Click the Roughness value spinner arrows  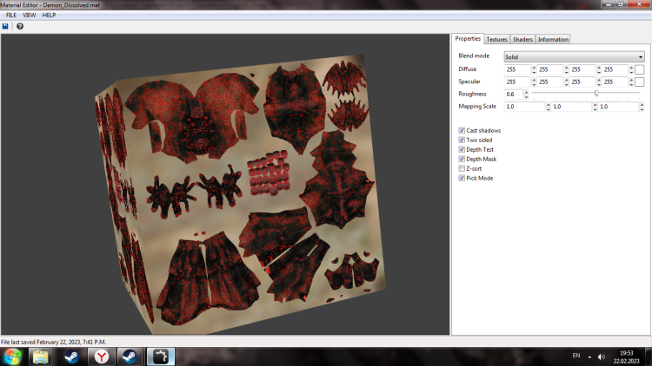click(x=525, y=94)
